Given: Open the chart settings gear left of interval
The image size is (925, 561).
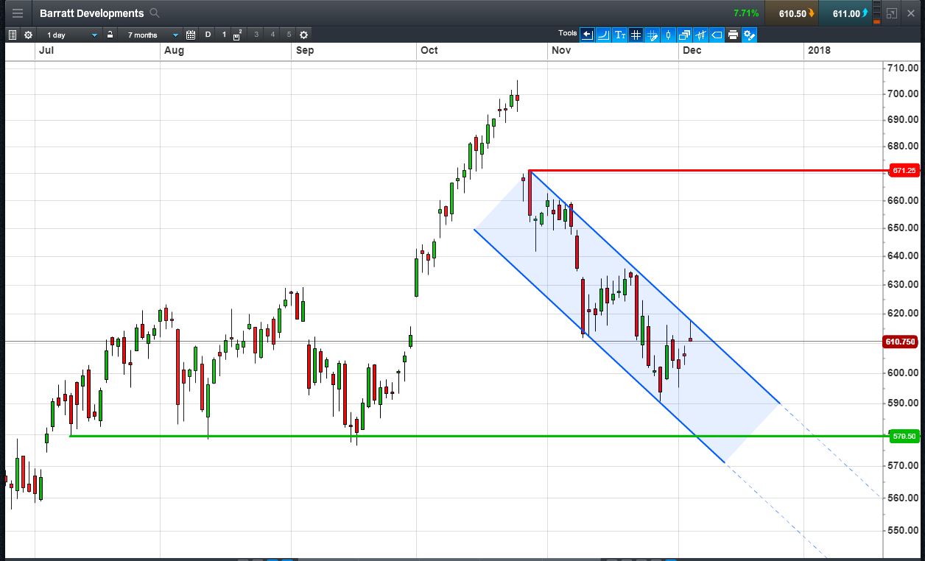Looking at the screenshot, I should pos(28,35).
